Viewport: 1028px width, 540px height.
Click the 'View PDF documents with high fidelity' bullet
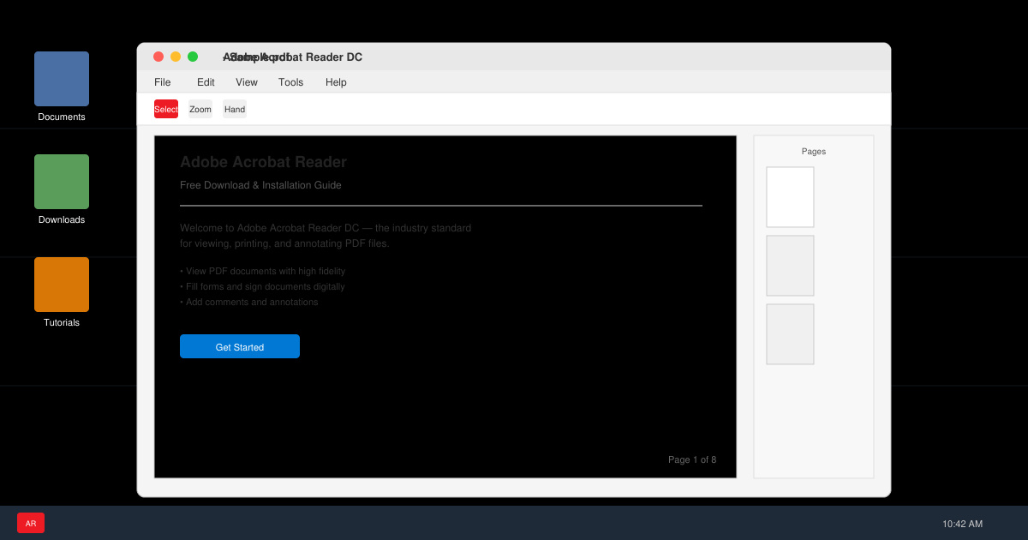click(x=262, y=271)
